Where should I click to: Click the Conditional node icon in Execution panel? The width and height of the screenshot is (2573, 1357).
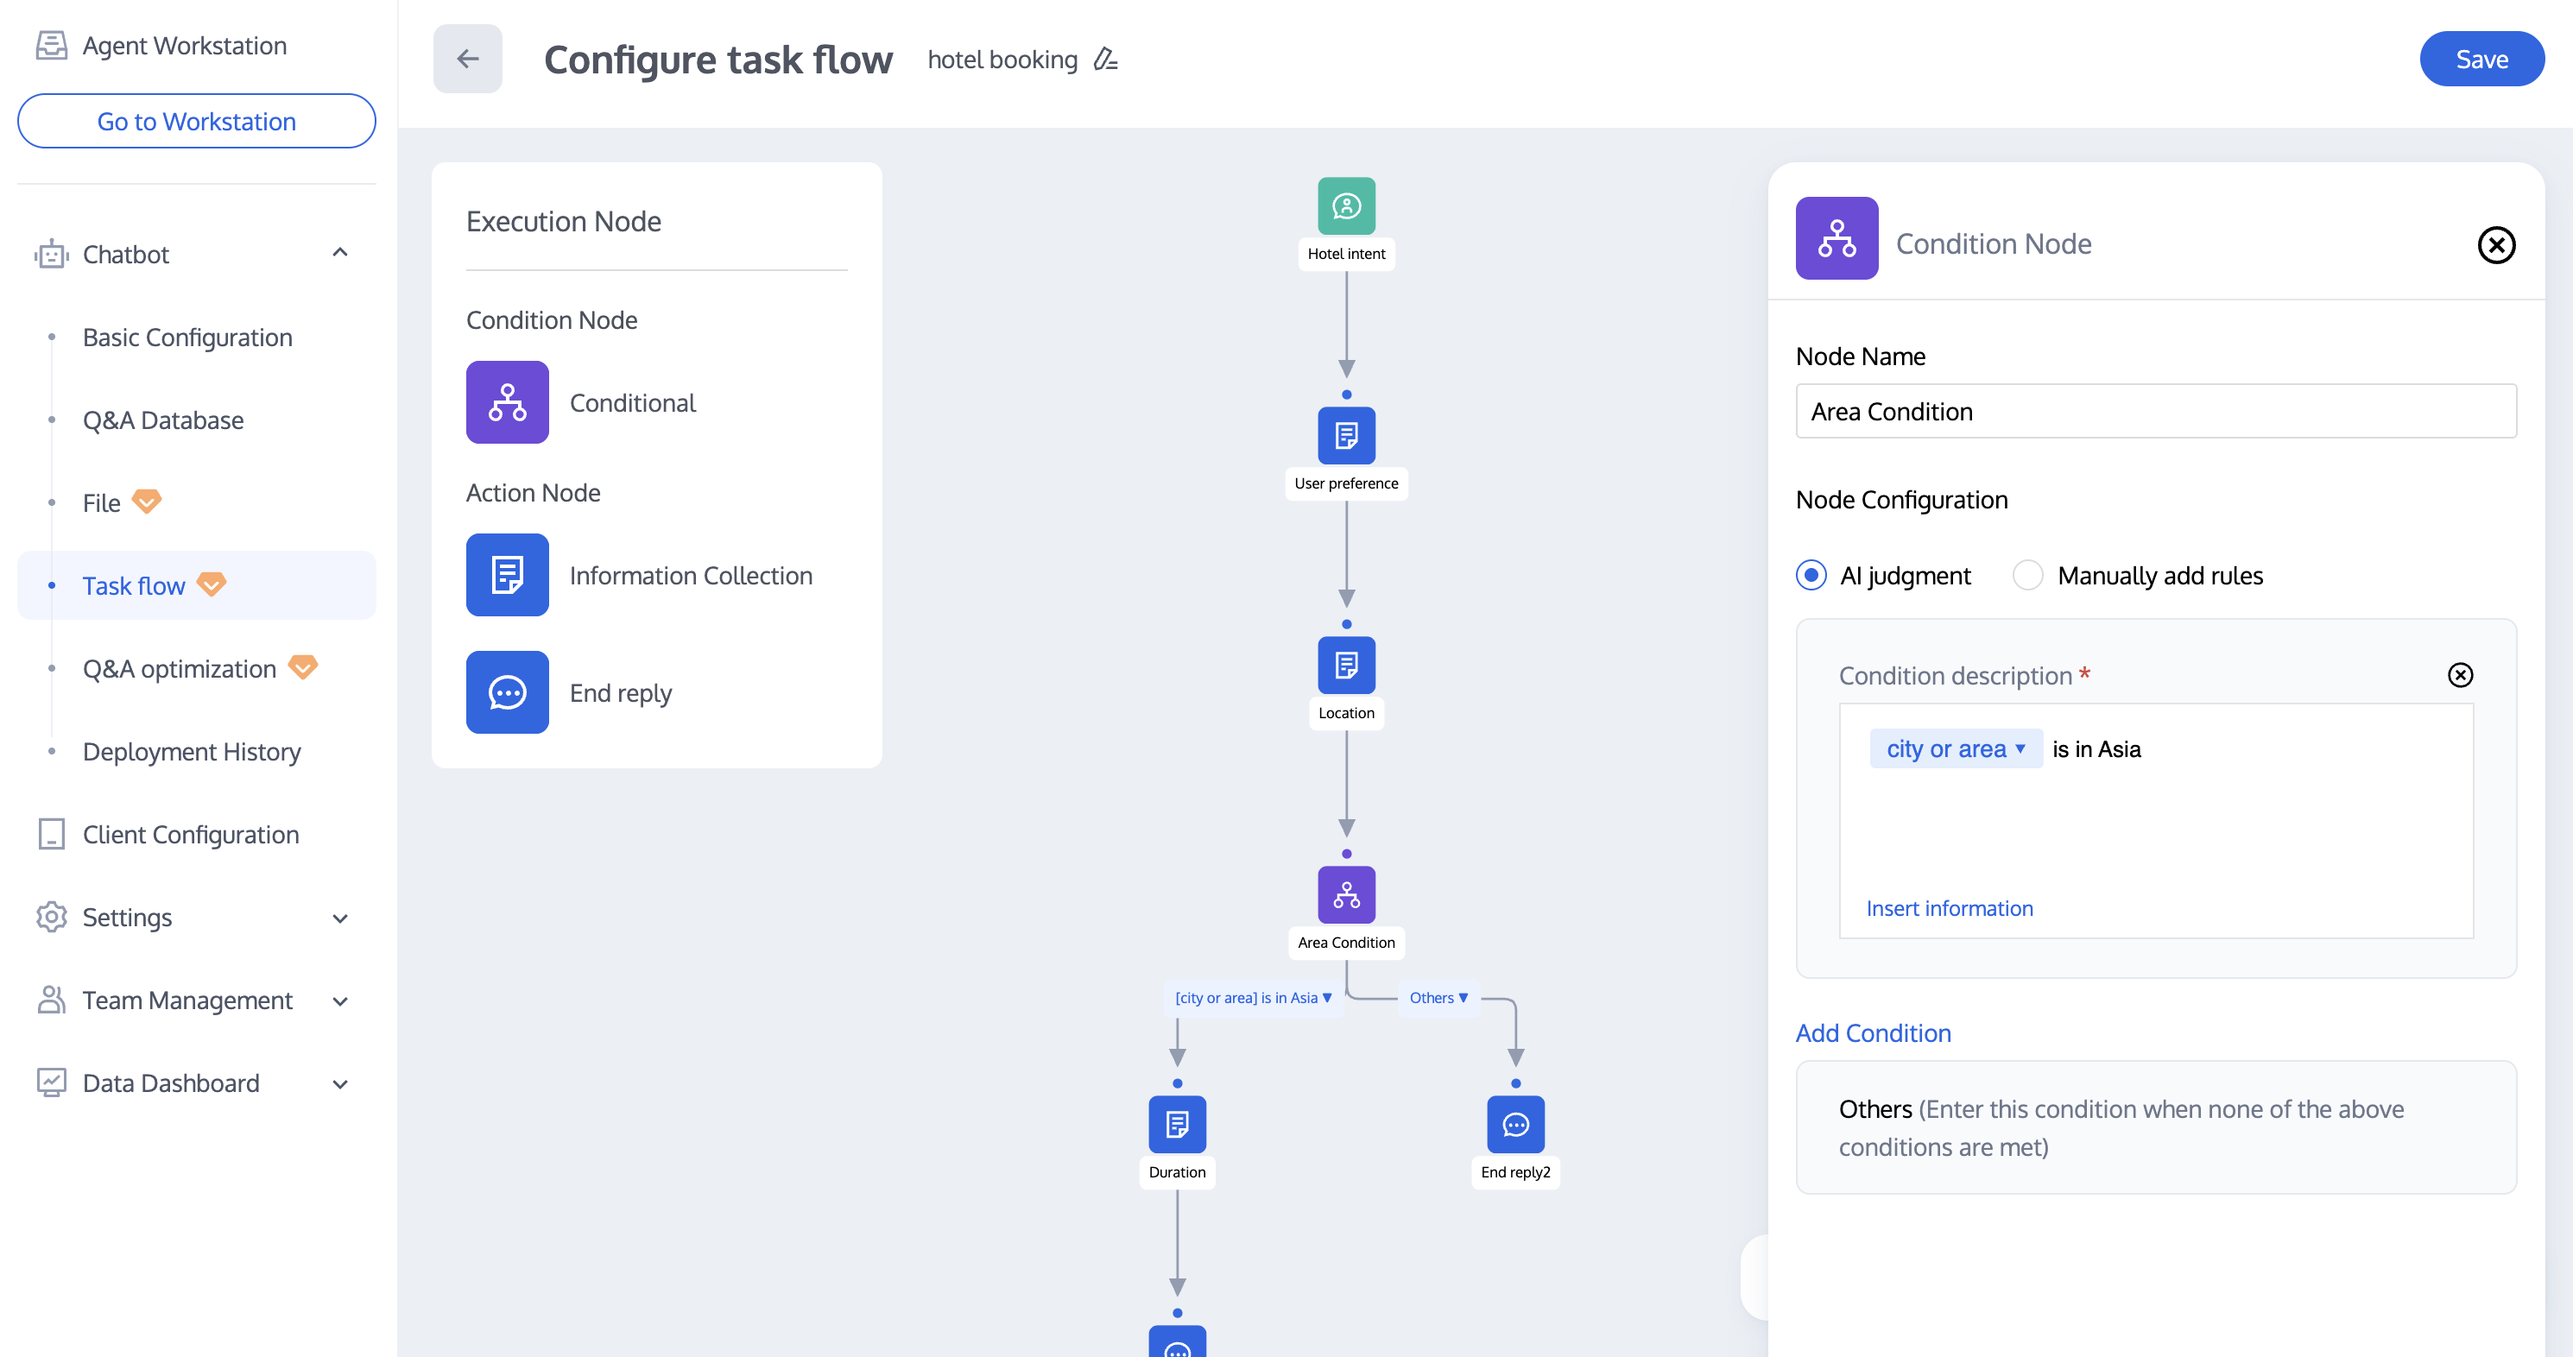tap(508, 402)
